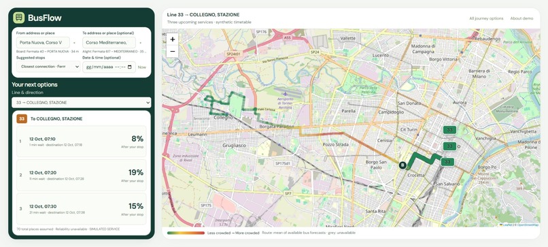548x247 pixels.
Task: Open the calendar picker in the date field
Action: coord(130,67)
